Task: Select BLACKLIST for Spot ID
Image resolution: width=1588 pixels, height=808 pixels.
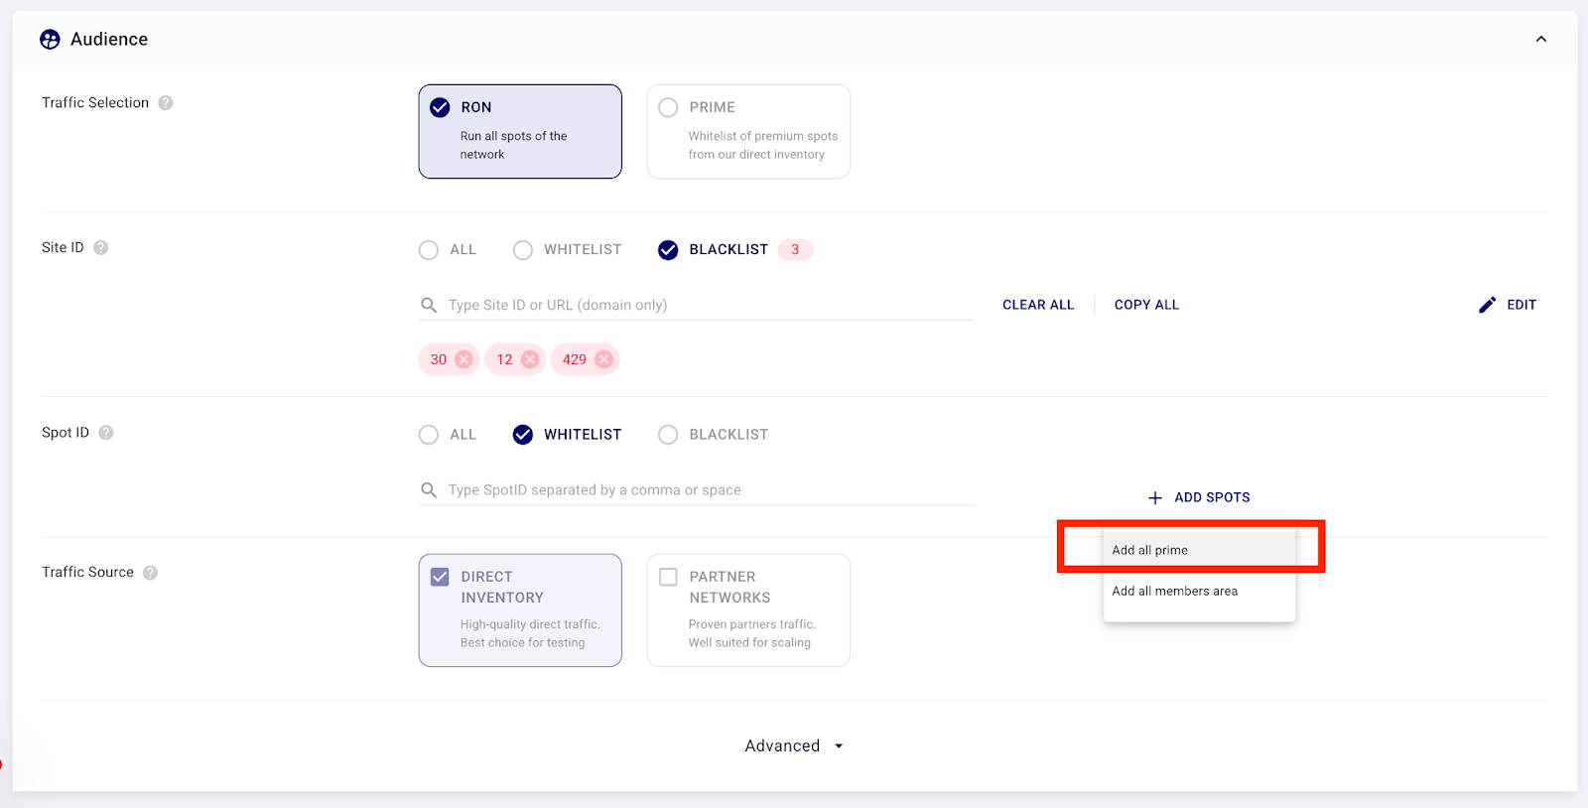Action: pos(669,435)
